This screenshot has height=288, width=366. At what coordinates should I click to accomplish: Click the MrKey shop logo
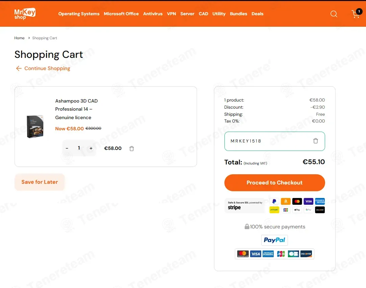point(25,14)
